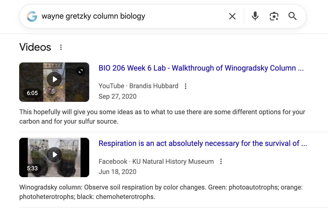Open the Respiration is an act link
This screenshot has width=328, height=211.
tap(203, 144)
